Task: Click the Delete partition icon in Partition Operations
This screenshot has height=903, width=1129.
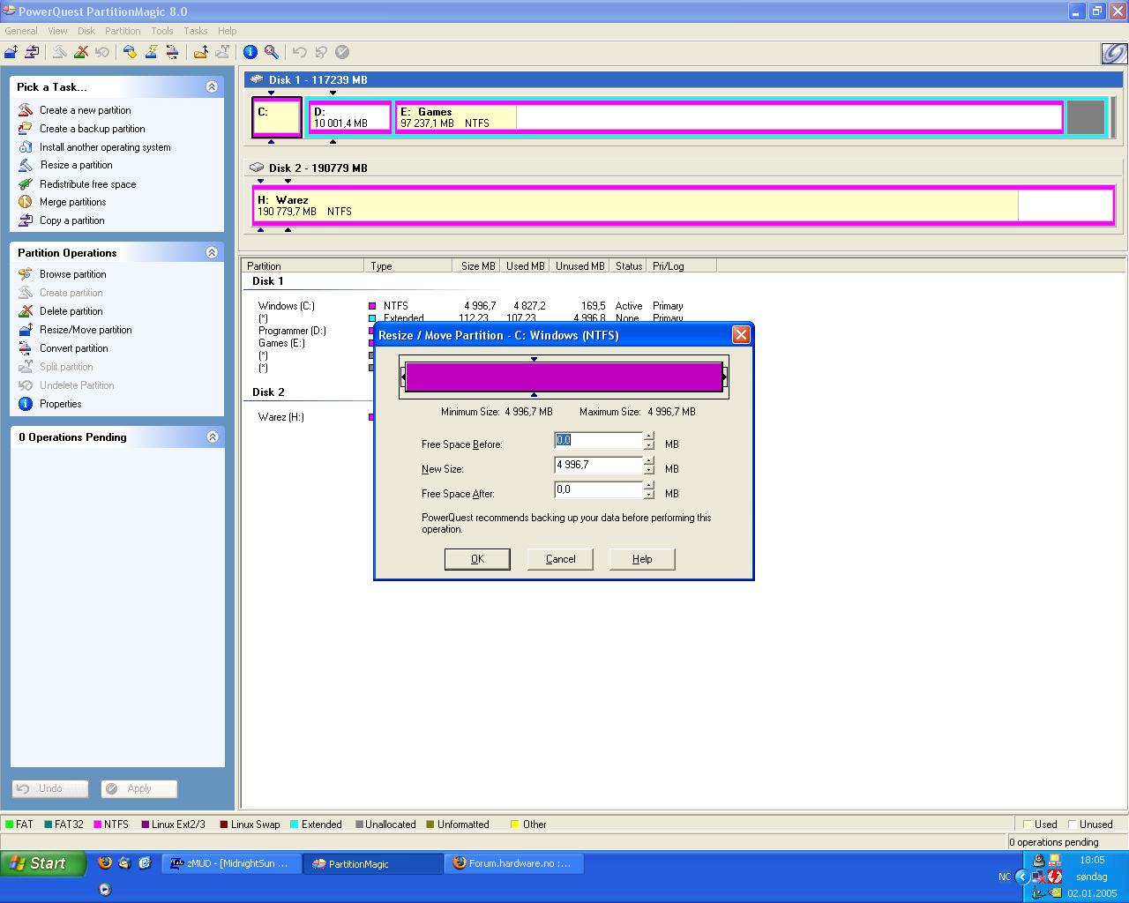Action: 26,311
